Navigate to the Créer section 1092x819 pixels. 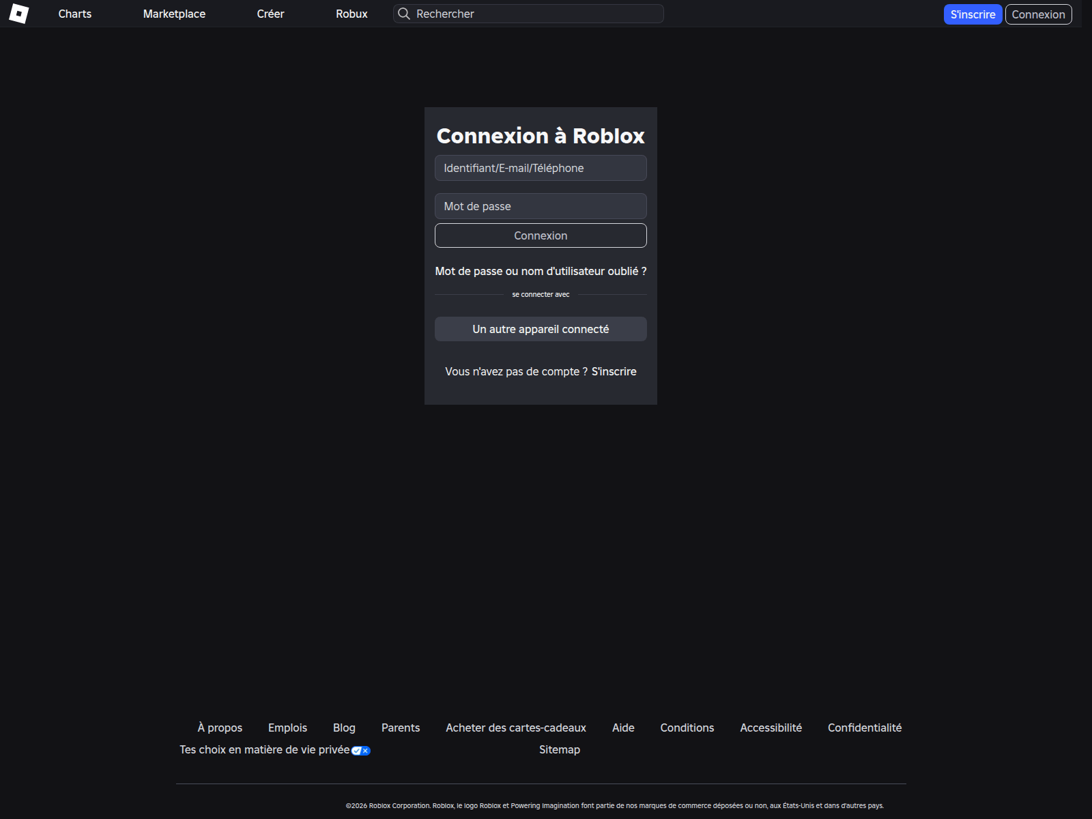click(270, 14)
